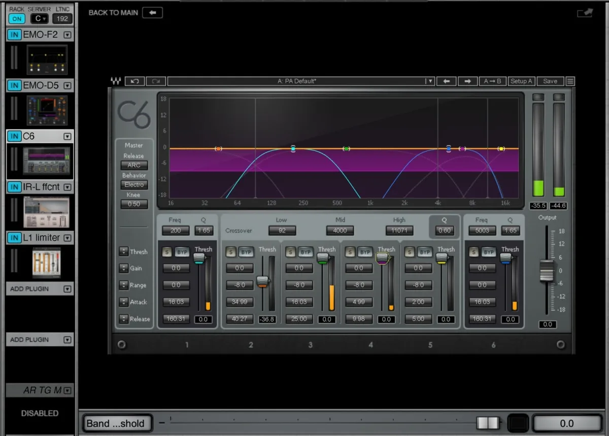
Task: Solo band 6 with its S button
Action: click(x=474, y=252)
